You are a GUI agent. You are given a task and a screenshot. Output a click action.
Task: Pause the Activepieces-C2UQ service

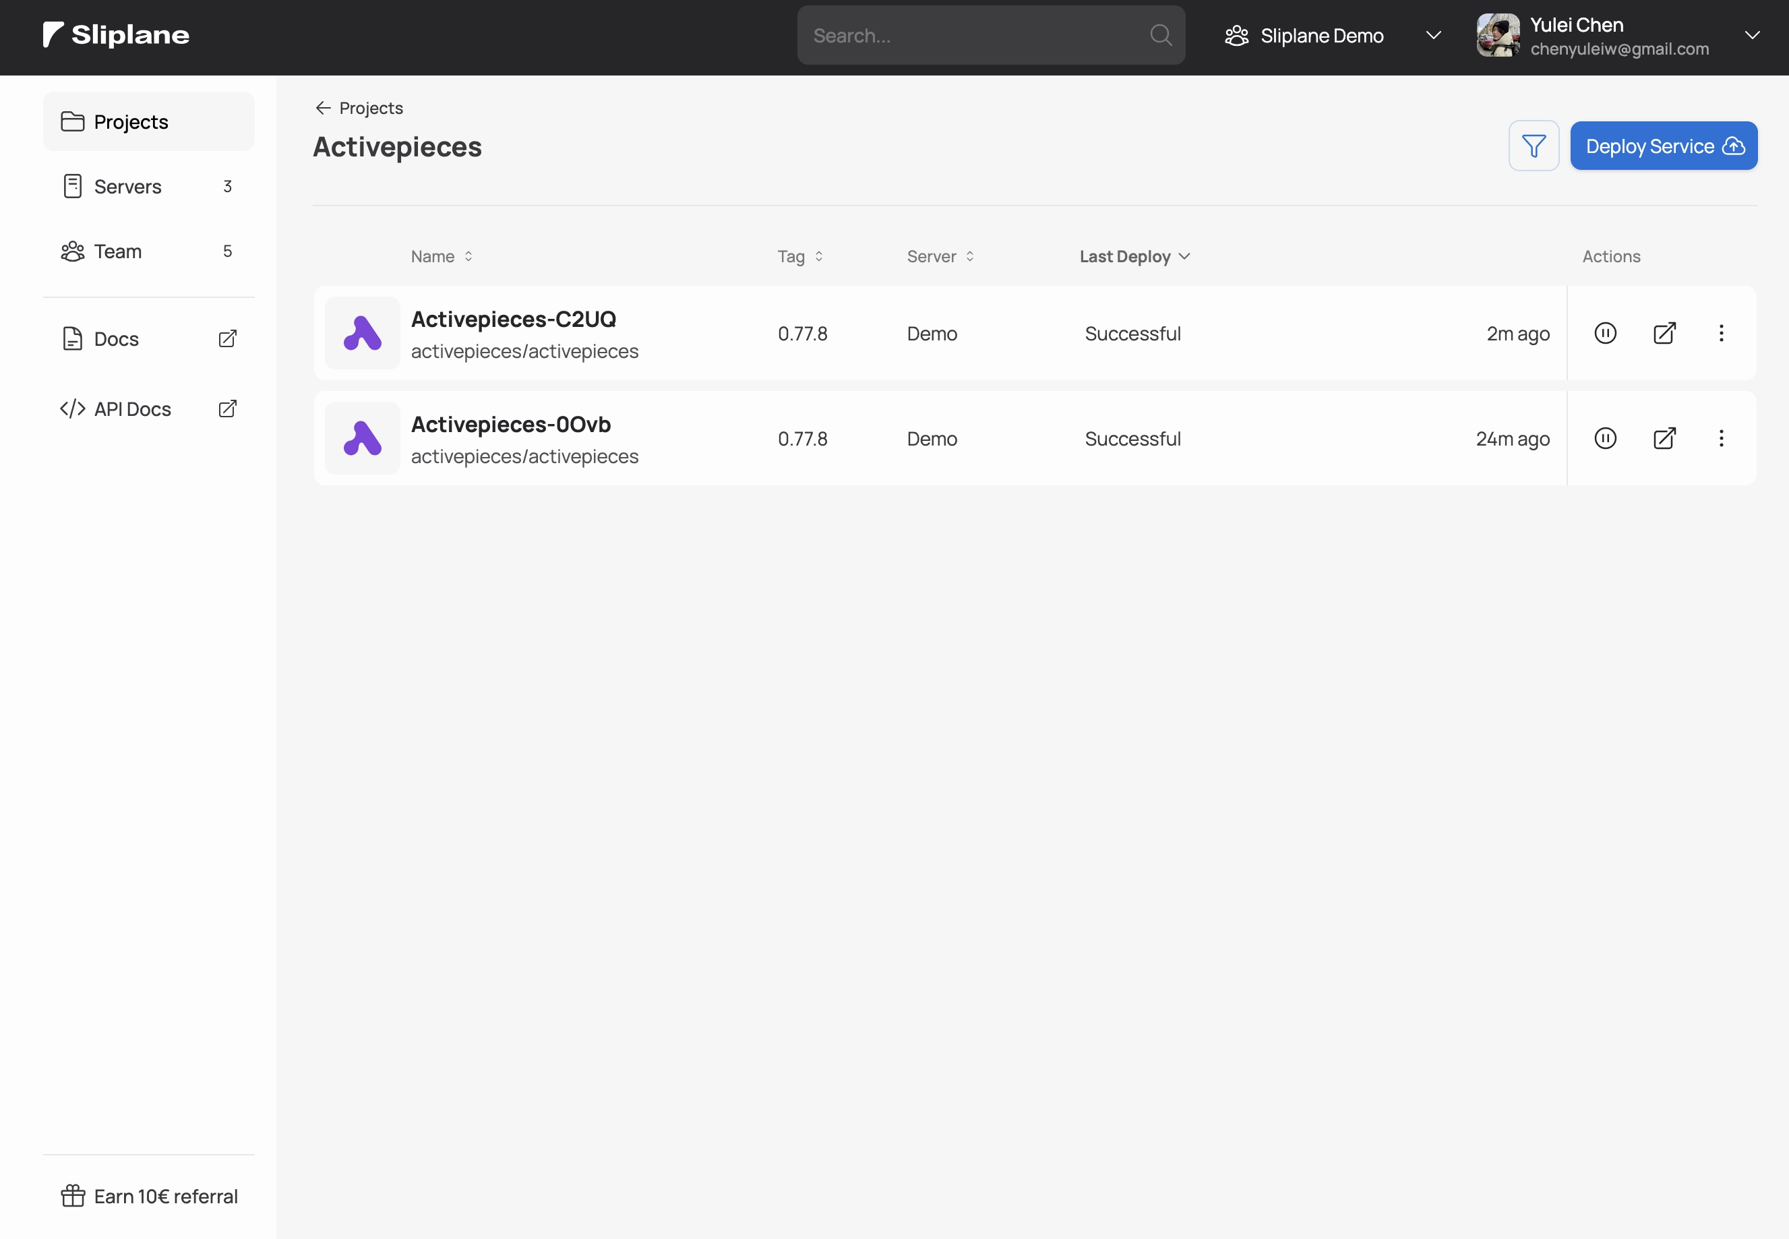[1604, 332]
